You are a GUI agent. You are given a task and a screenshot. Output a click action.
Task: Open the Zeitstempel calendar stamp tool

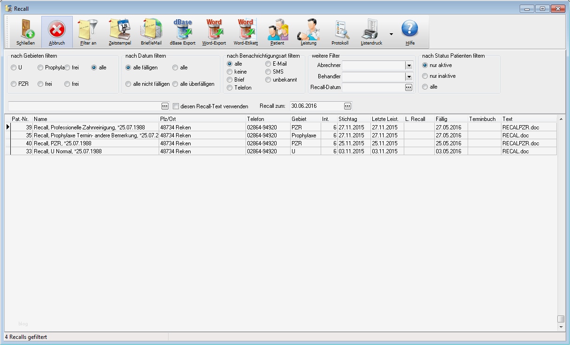point(120,30)
